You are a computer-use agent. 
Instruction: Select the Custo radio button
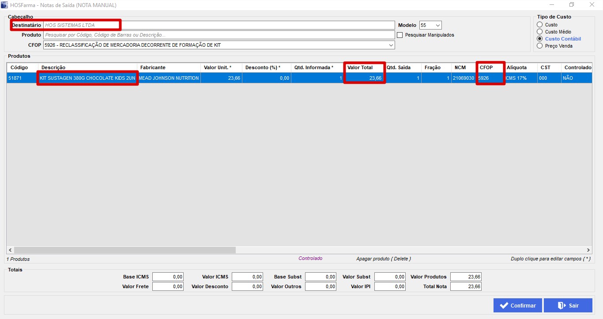pos(539,25)
